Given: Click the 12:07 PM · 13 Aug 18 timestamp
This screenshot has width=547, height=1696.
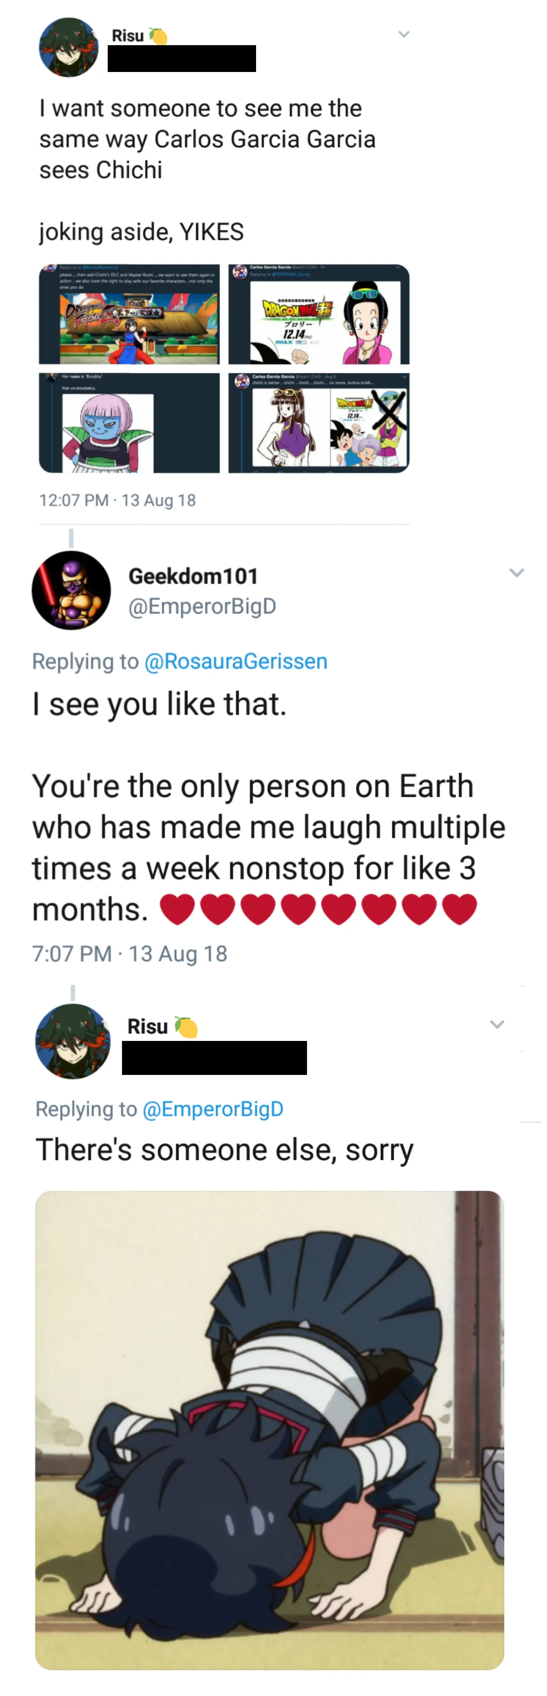Looking at the screenshot, I should point(117,500).
